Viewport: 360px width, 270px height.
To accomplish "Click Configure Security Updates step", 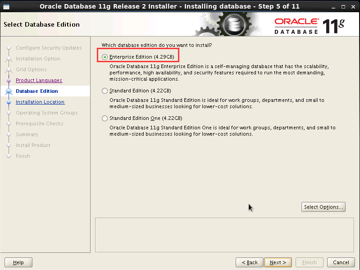I will [x=49, y=48].
